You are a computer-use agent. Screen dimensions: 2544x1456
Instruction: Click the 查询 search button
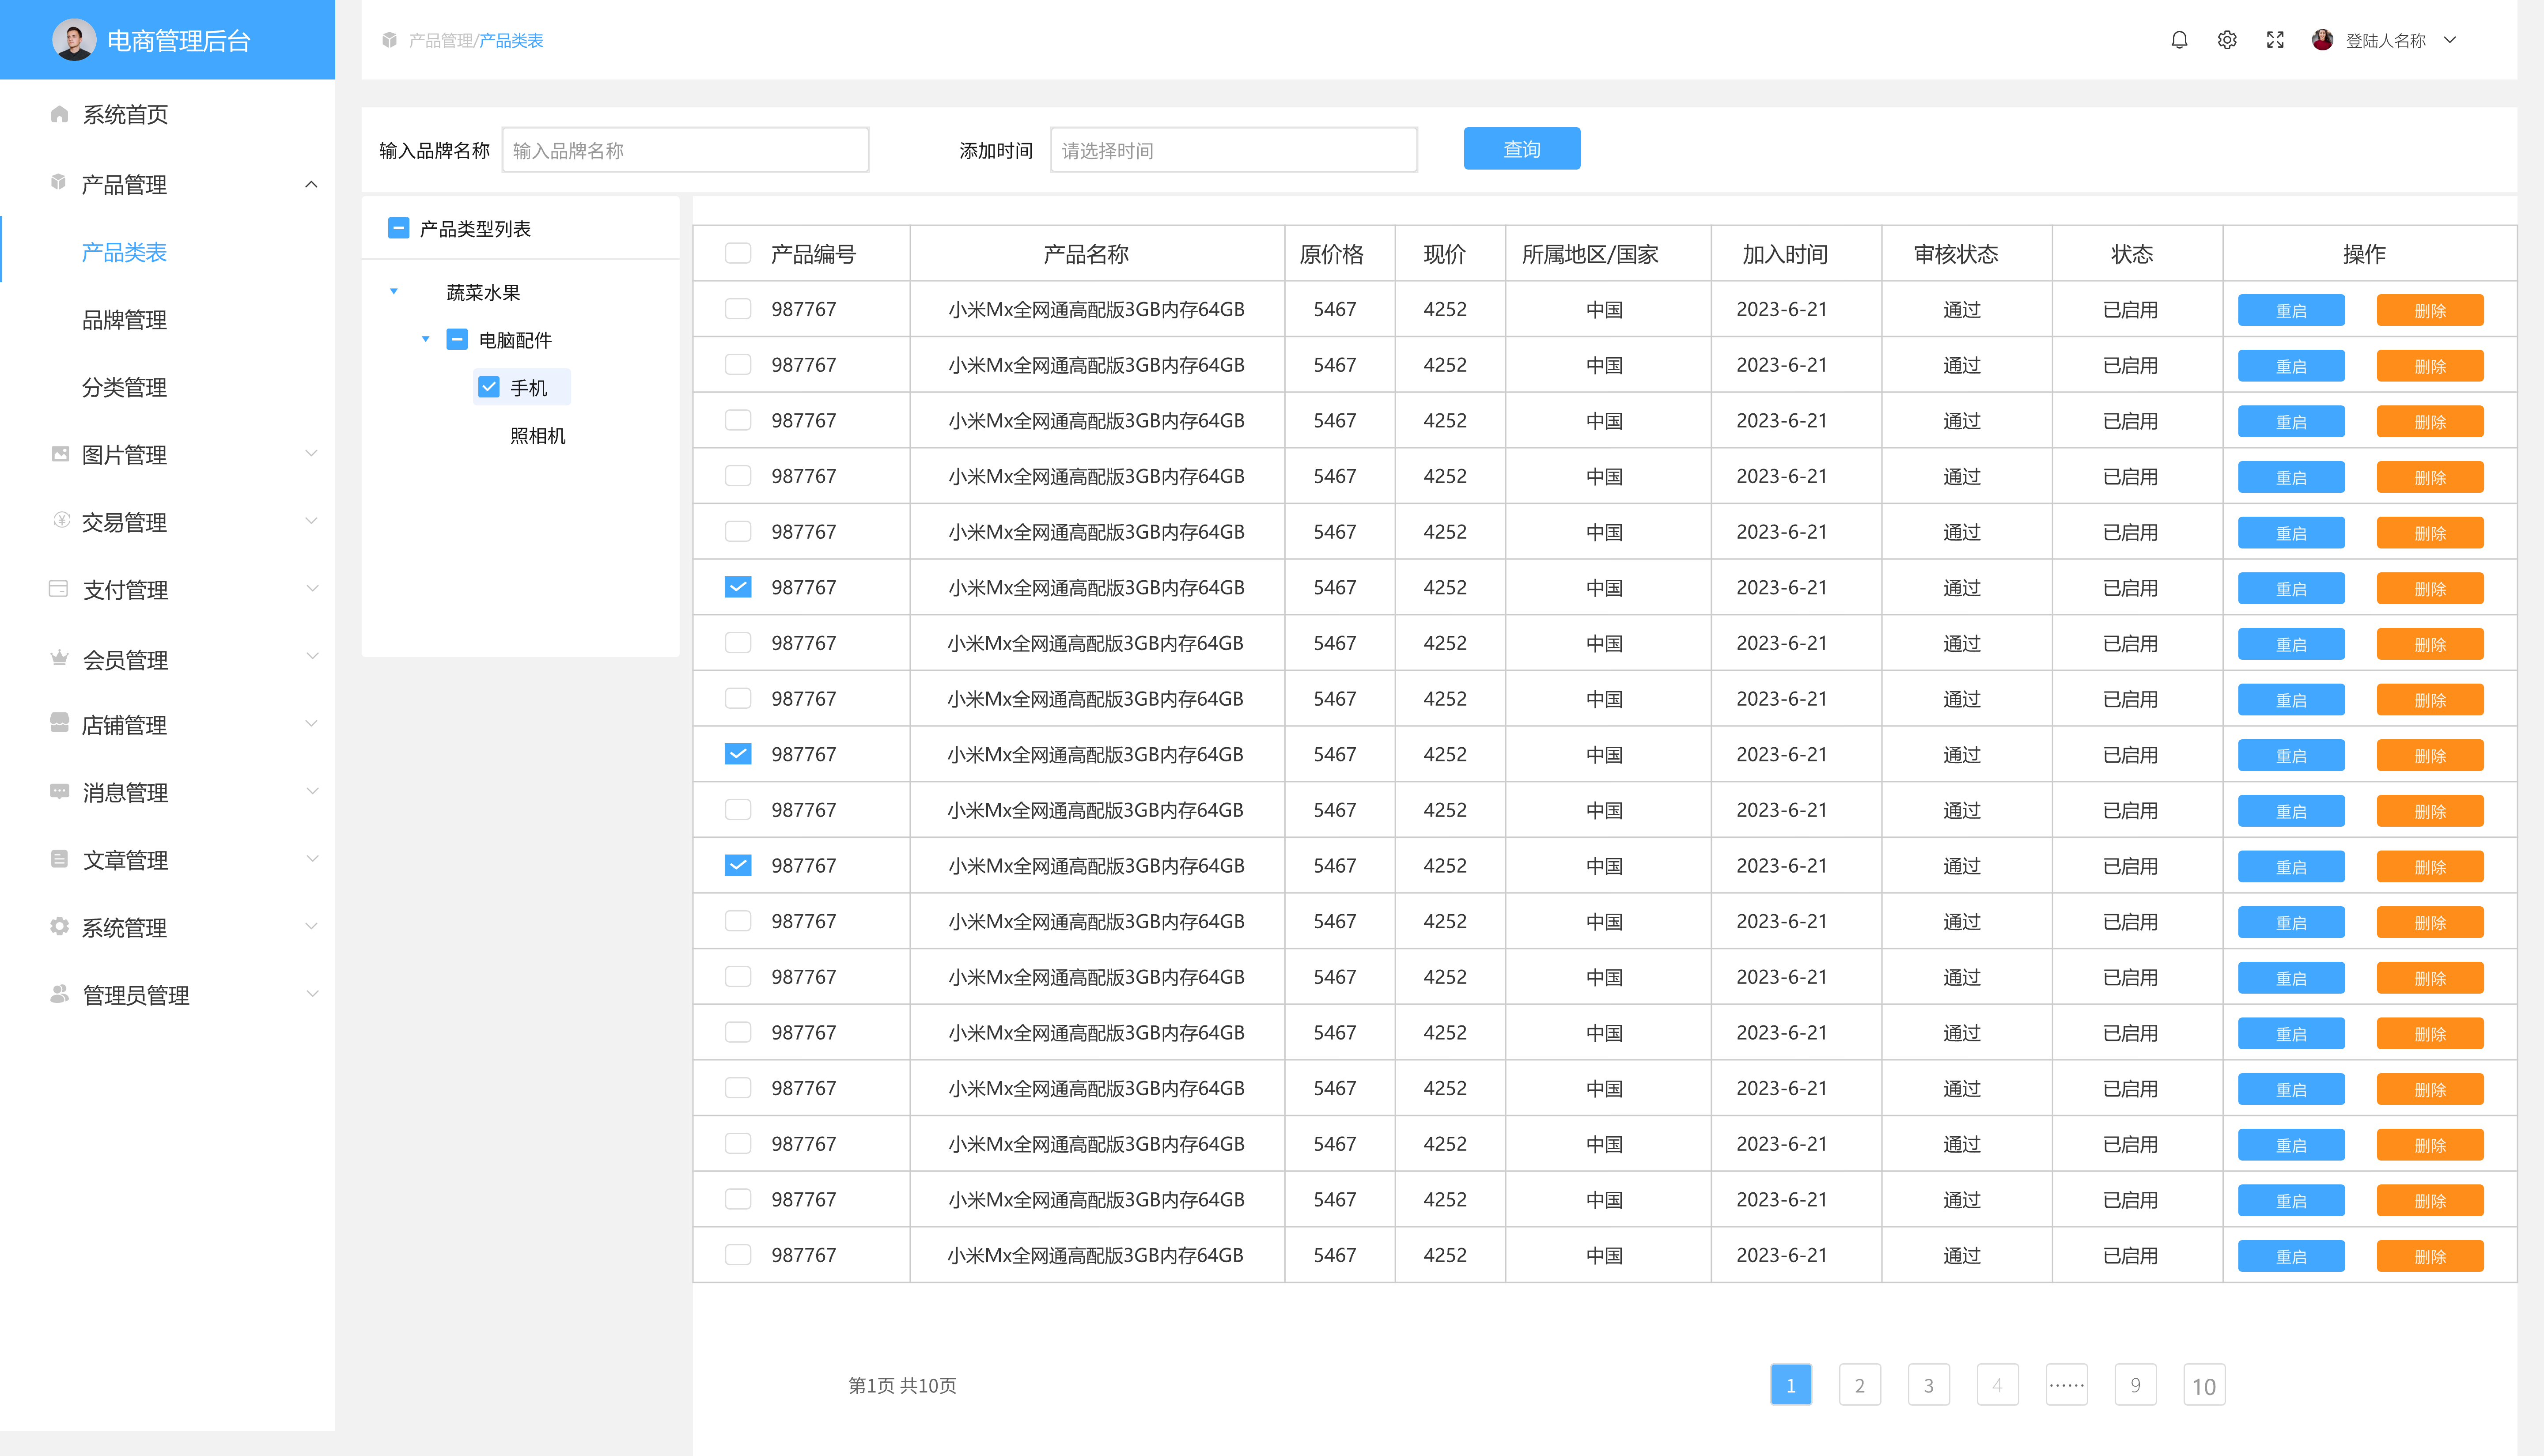tap(1521, 149)
